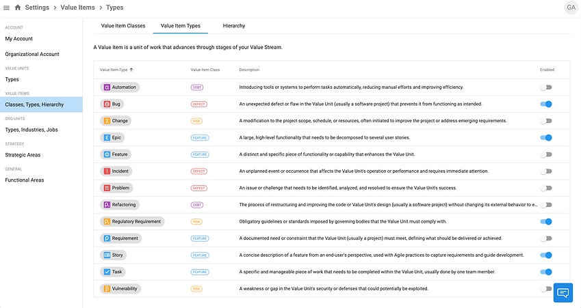The height and width of the screenshot is (308, 581).
Task: Enable the Change toggle
Action: click(x=546, y=121)
